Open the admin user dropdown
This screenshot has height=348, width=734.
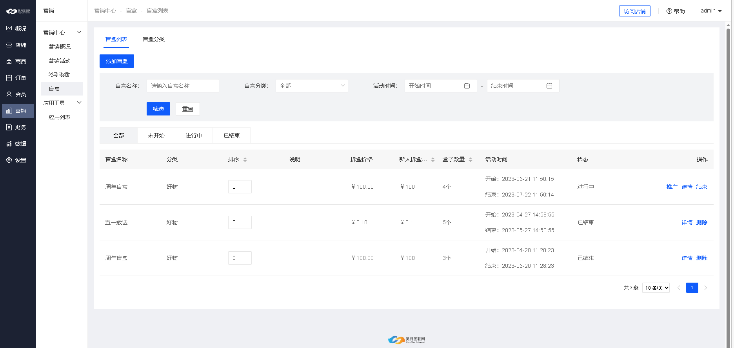click(711, 11)
